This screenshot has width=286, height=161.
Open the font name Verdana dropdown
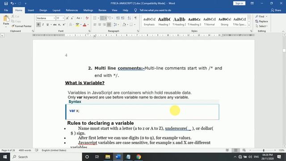(x=54, y=18)
